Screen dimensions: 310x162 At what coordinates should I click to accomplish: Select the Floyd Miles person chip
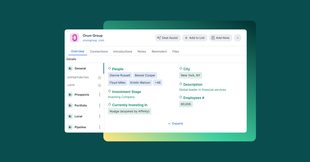point(118,83)
